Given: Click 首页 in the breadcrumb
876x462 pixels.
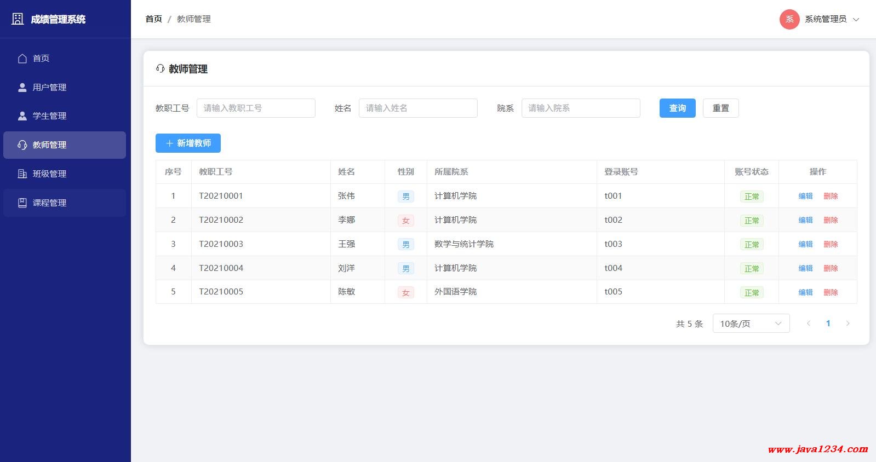Looking at the screenshot, I should 153,19.
